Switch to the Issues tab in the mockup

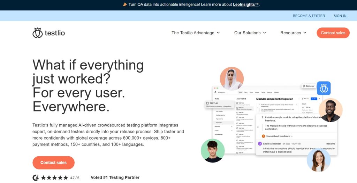[x=257, y=92]
